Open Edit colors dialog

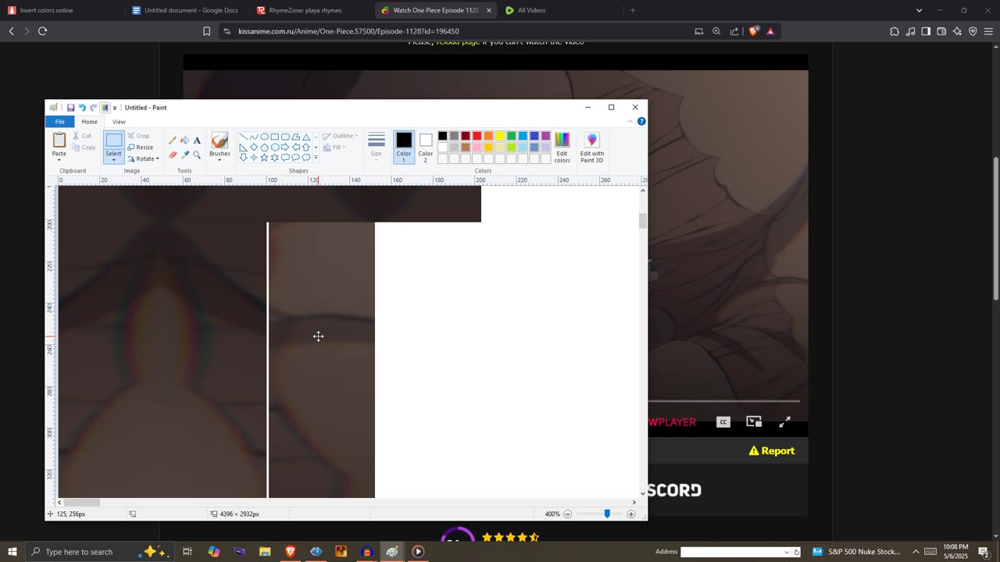click(562, 147)
